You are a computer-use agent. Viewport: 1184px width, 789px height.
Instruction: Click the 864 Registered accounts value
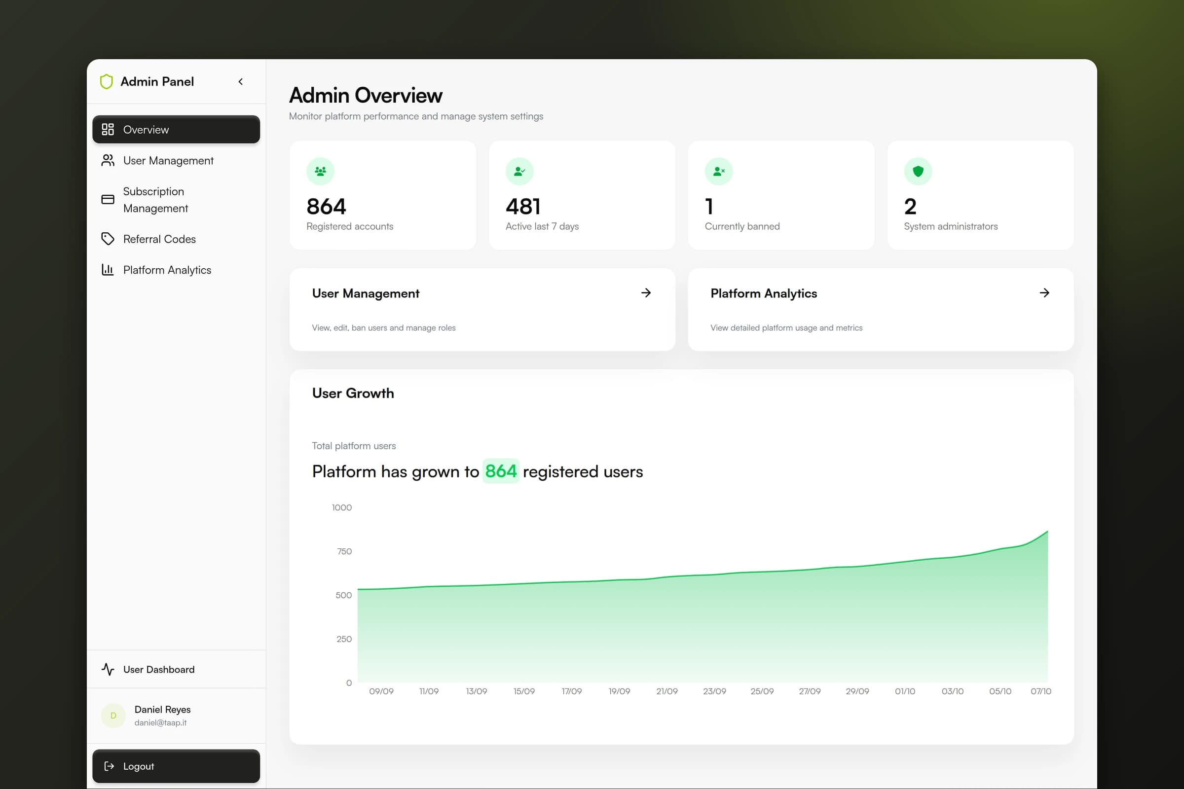[x=326, y=206]
